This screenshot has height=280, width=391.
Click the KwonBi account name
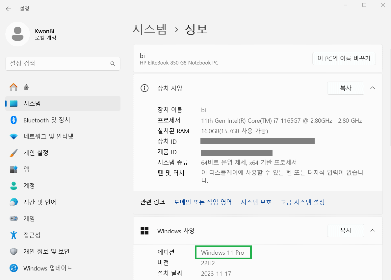(45, 31)
